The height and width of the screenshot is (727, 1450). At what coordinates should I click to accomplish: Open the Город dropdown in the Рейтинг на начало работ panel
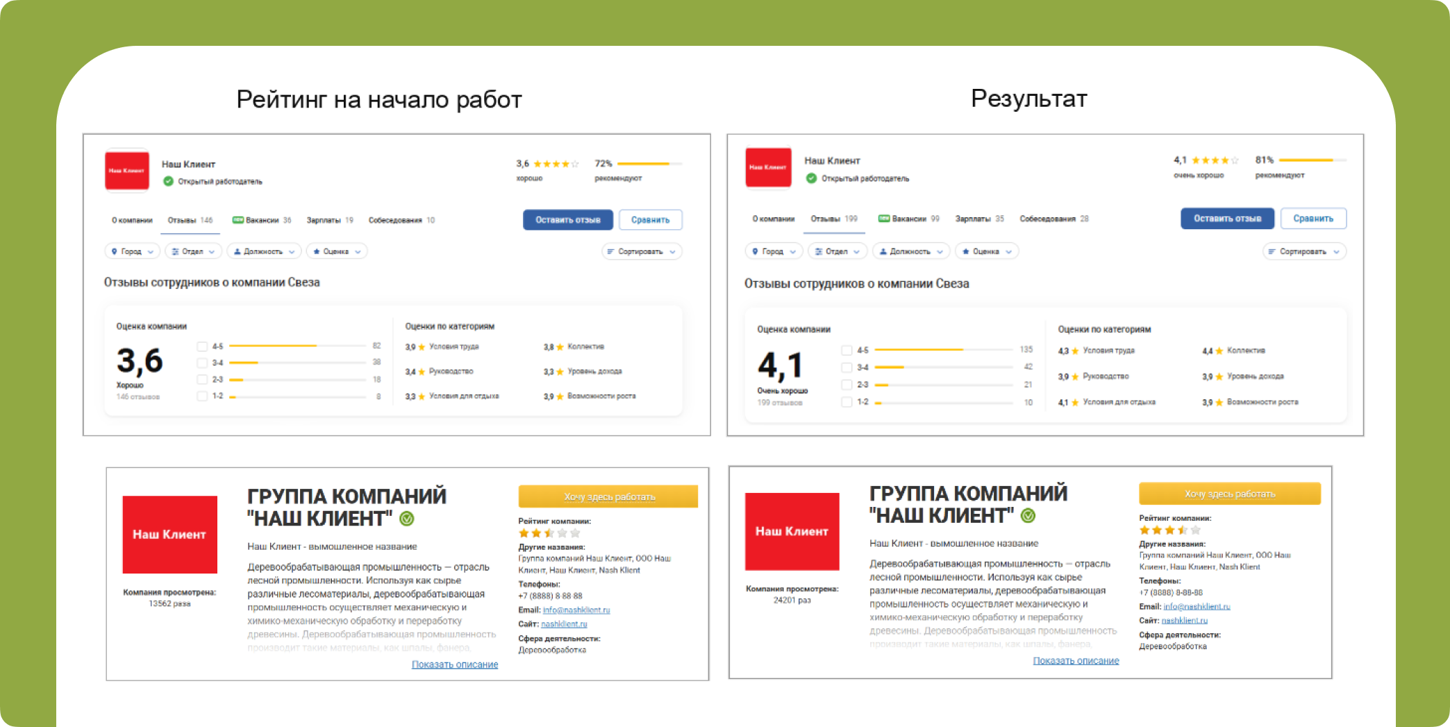click(132, 251)
